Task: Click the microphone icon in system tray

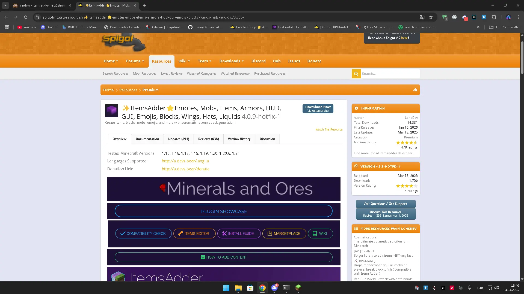Action: coord(469,288)
